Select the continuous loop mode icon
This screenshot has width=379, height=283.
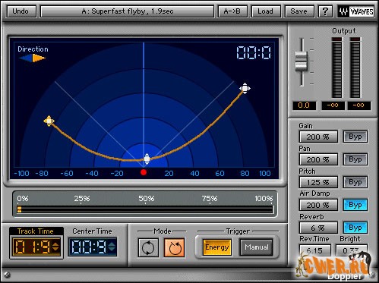pyautogui.click(x=148, y=247)
